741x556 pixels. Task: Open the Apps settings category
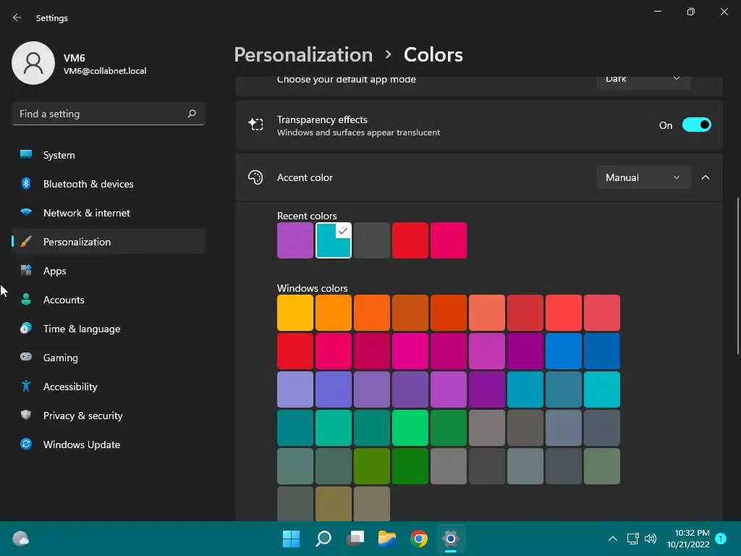click(109, 271)
